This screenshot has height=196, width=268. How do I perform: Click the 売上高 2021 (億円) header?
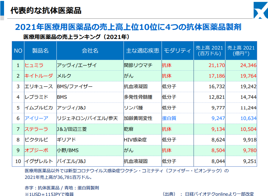pos(241,51)
